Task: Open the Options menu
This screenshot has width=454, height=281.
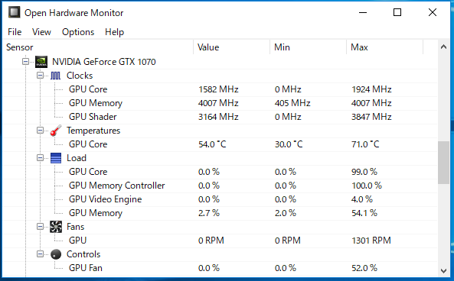Action: click(78, 32)
